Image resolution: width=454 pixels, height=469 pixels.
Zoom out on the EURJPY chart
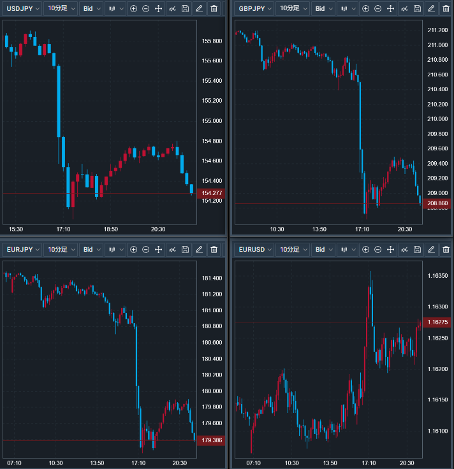[146, 249]
